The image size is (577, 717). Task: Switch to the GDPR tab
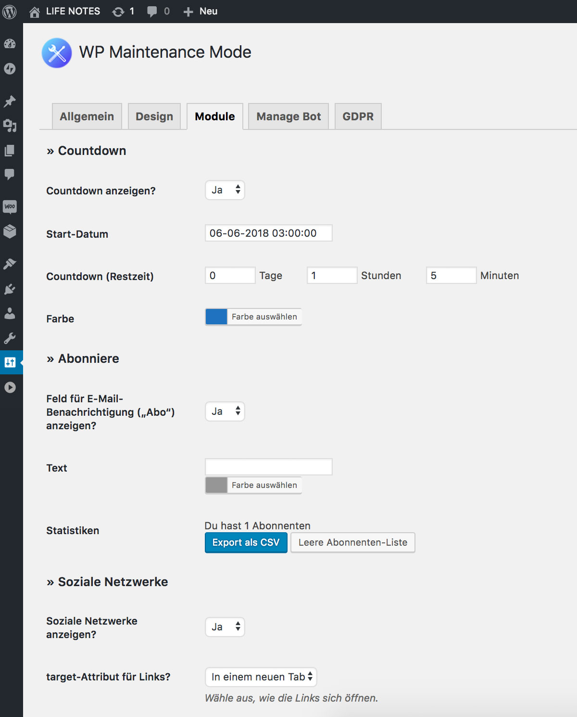[x=358, y=116]
